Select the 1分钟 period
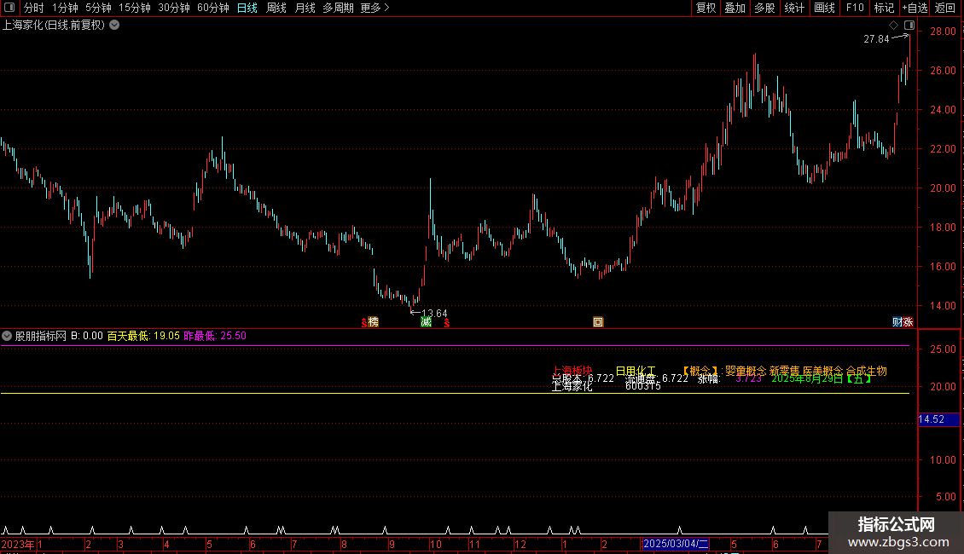 (x=65, y=8)
